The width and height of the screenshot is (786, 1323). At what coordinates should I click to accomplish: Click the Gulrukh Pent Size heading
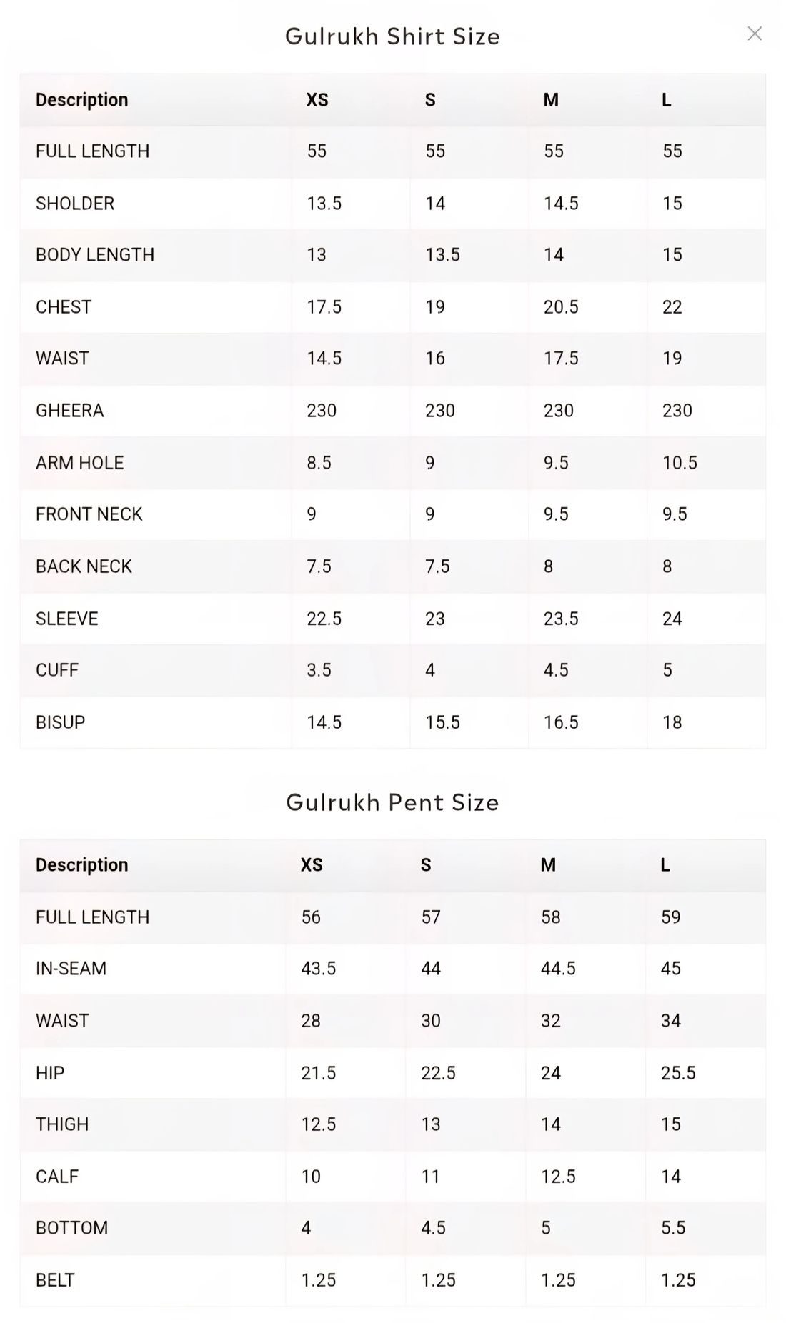coord(392,802)
